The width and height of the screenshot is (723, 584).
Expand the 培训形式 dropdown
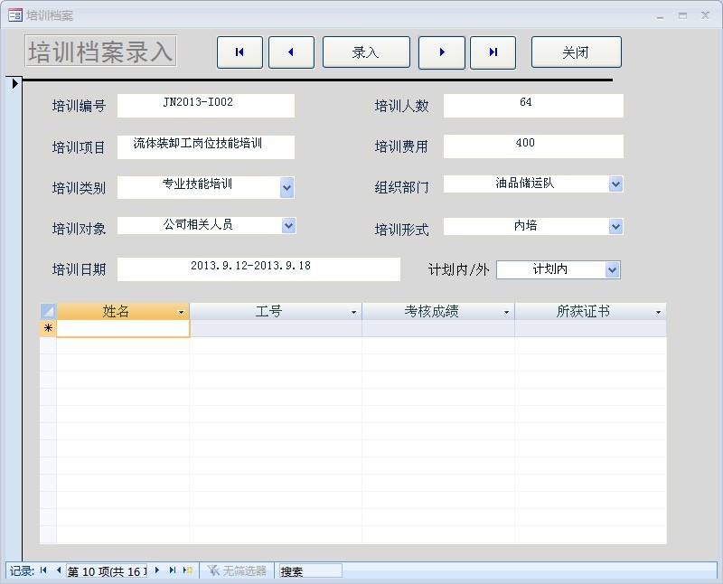point(615,226)
